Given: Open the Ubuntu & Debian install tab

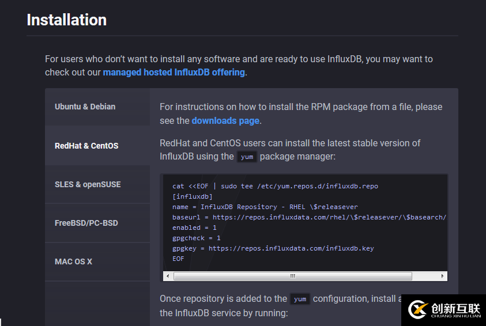Looking at the screenshot, I should tap(85, 107).
